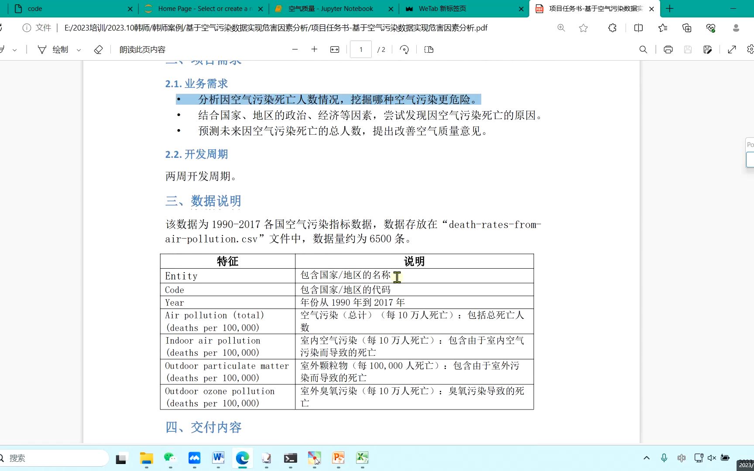Add this page to favorites
Screen dimensions: 754x471
tap(583, 28)
